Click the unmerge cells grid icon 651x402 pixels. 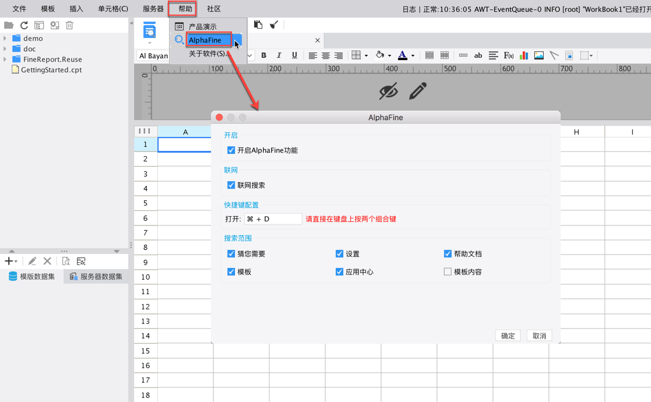tap(444, 55)
